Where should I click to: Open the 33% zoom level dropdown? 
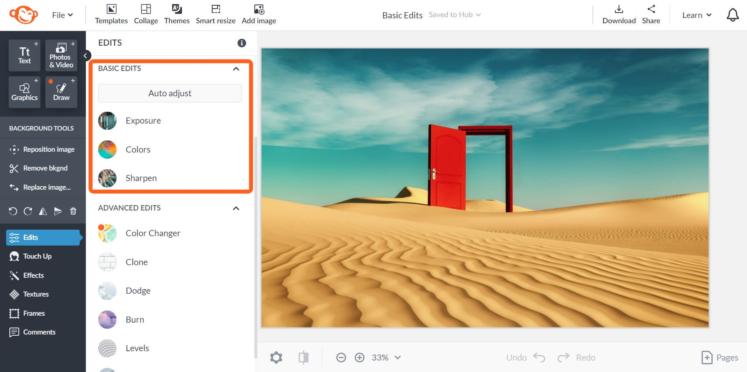click(x=386, y=357)
